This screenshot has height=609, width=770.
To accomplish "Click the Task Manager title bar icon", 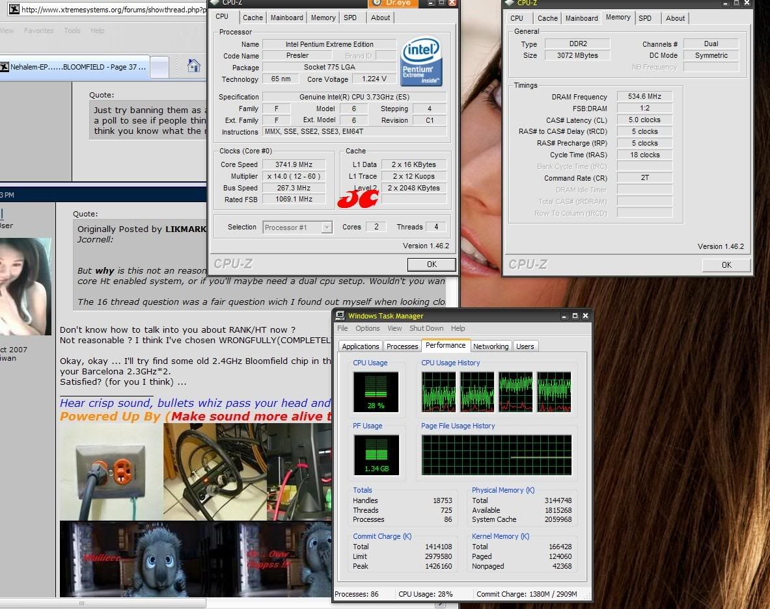I will coord(340,316).
